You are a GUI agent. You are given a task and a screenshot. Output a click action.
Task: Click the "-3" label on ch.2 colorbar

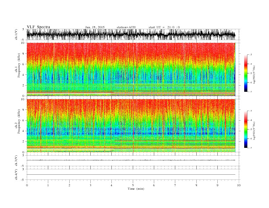click(x=250, y=111)
